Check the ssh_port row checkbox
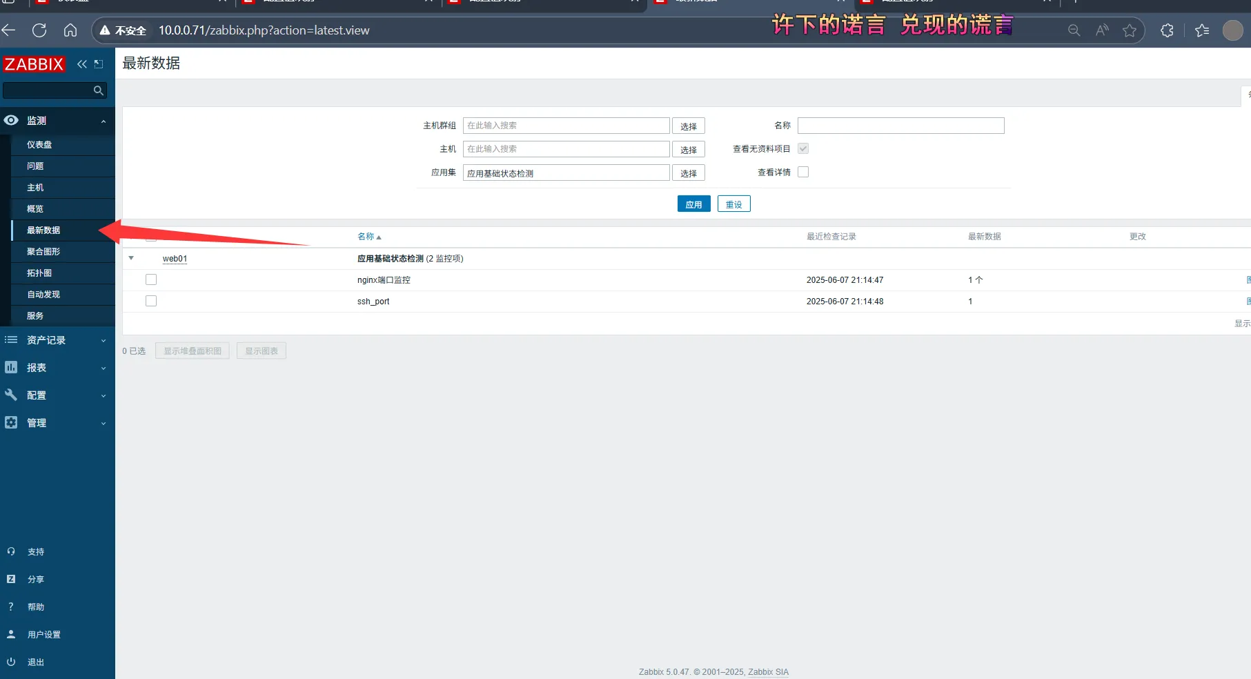The image size is (1251, 679). 151,301
